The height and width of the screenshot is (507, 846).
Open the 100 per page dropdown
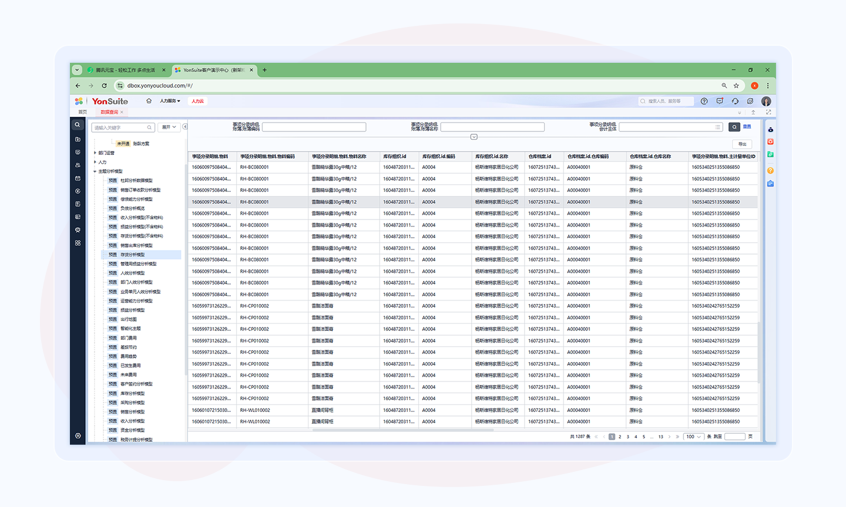694,437
